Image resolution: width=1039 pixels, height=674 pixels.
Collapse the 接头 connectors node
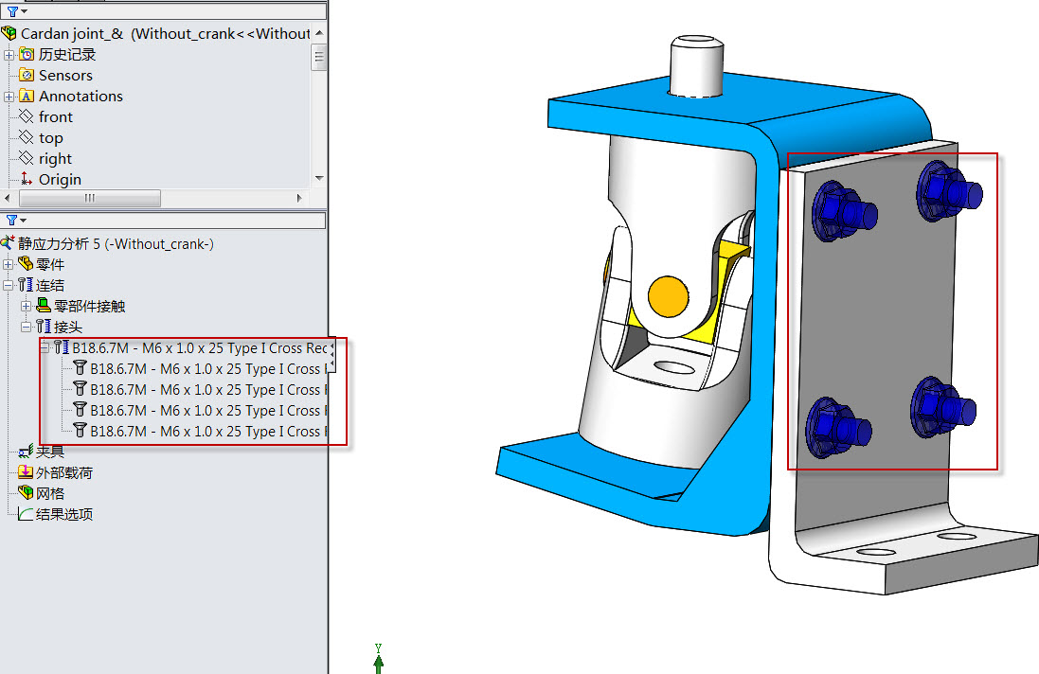[27, 328]
